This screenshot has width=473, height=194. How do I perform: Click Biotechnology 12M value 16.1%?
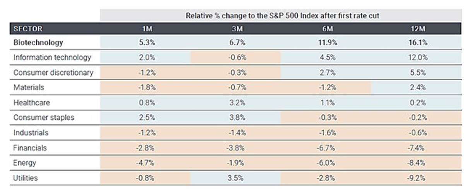tap(418, 42)
